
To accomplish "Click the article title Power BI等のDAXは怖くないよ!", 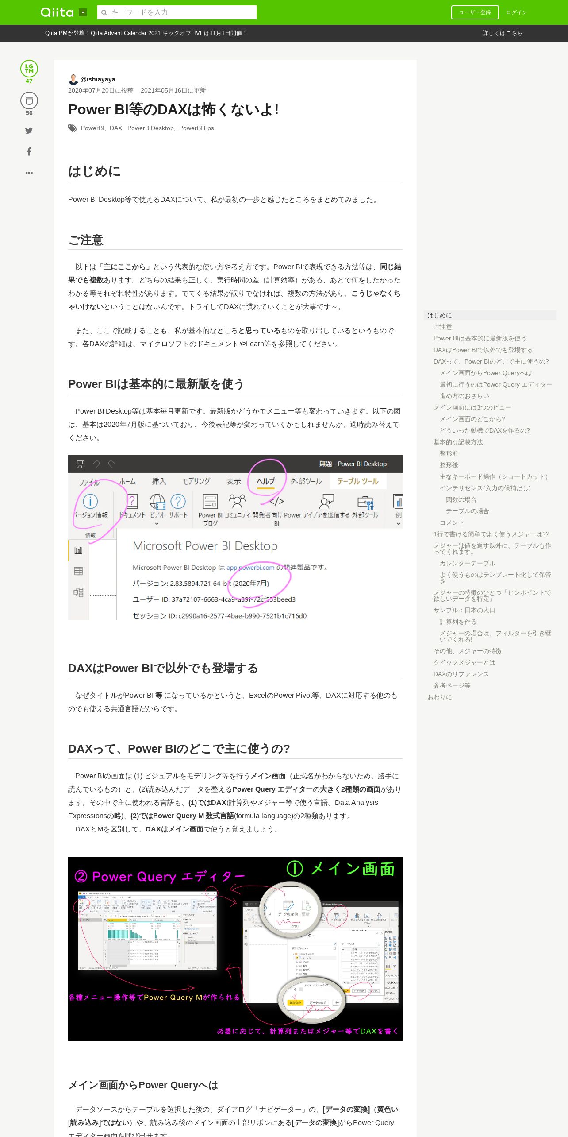I will pyautogui.click(x=173, y=109).
